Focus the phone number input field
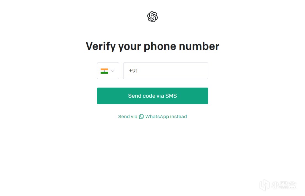Screen dimensions: 305x196 click(166, 71)
